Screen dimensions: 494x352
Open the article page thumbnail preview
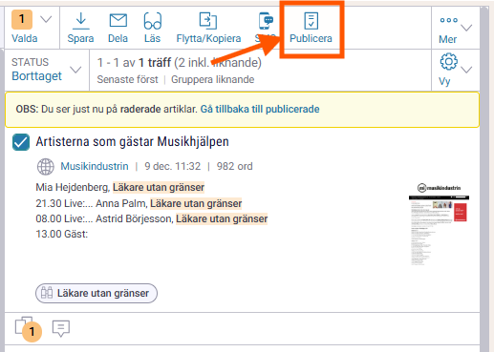[x=439, y=224]
